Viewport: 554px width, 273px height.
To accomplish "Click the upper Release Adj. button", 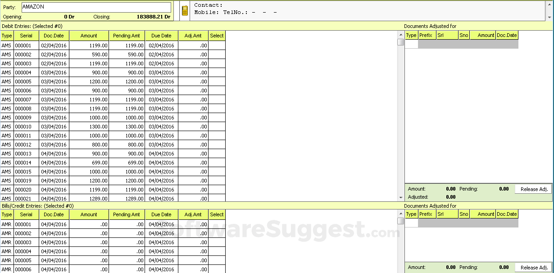I will pyautogui.click(x=533, y=189).
